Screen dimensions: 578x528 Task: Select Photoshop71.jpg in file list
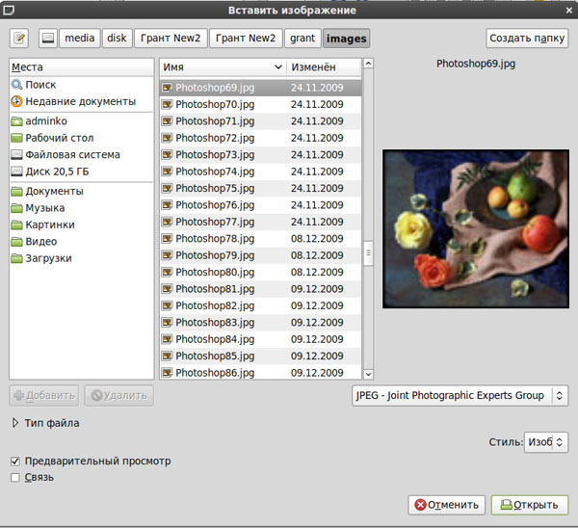tap(261, 121)
